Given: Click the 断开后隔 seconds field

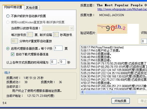Looking at the screenshot, I should pyautogui.click(x=56, y=35).
